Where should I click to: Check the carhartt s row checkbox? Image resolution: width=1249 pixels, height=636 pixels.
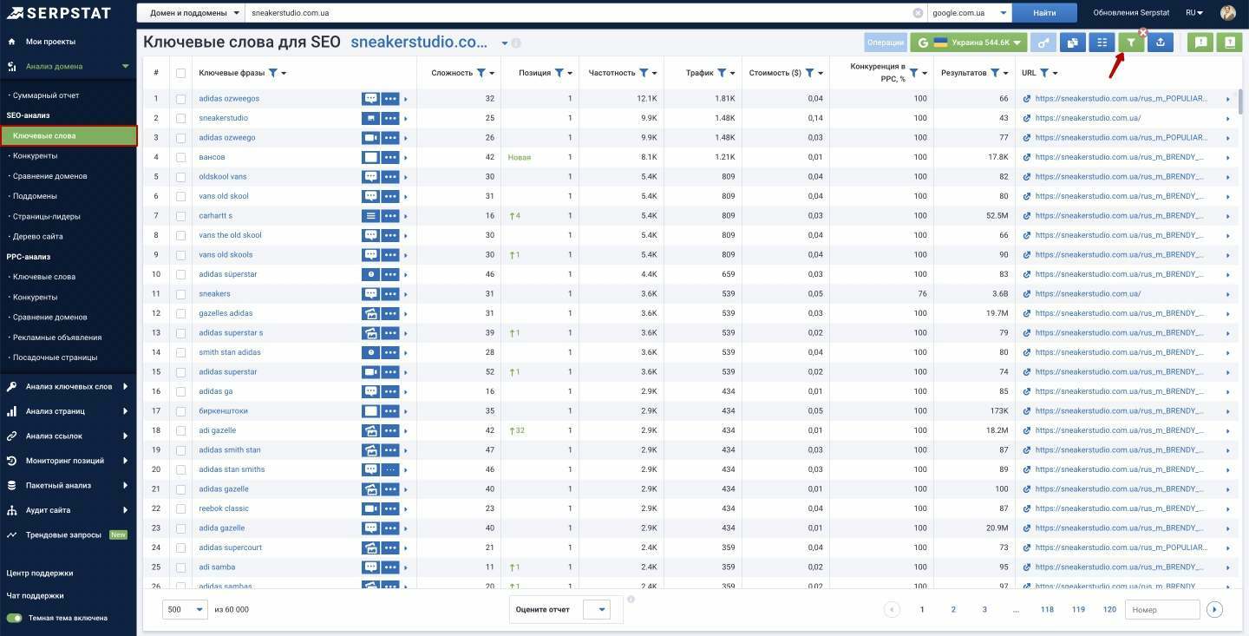180,216
